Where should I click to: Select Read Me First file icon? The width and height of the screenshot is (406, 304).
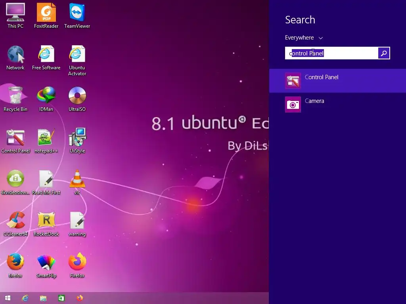[x=46, y=182]
